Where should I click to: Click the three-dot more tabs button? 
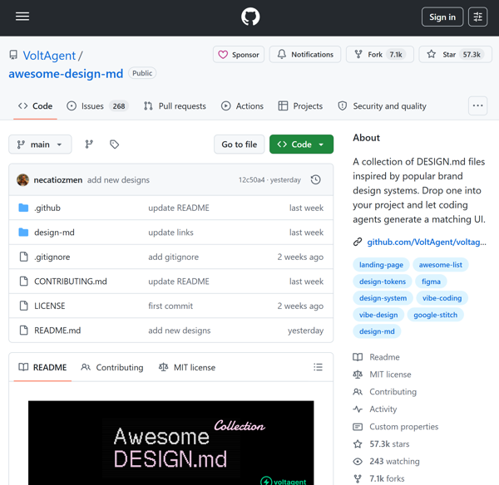[477, 105]
